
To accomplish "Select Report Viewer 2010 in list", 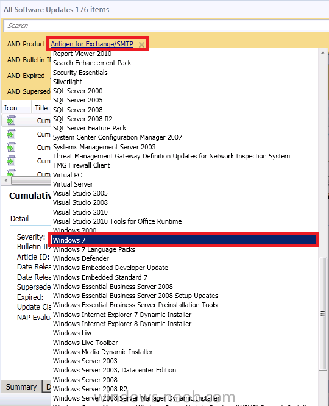I will pos(82,54).
